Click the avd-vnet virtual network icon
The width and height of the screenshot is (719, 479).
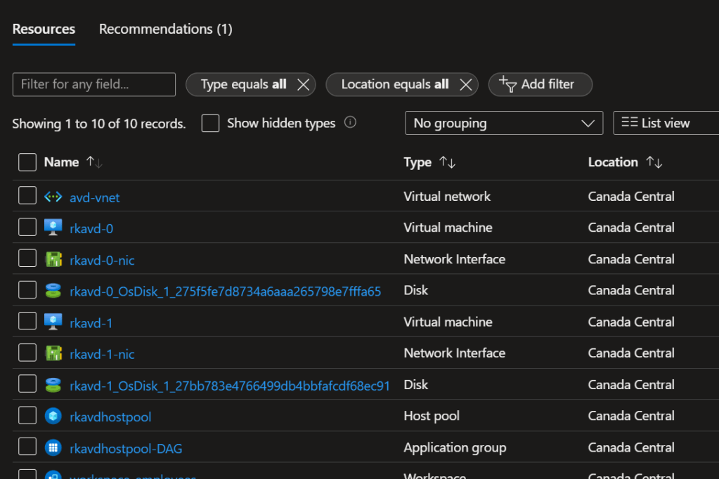pyautogui.click(x=53, y=197)
